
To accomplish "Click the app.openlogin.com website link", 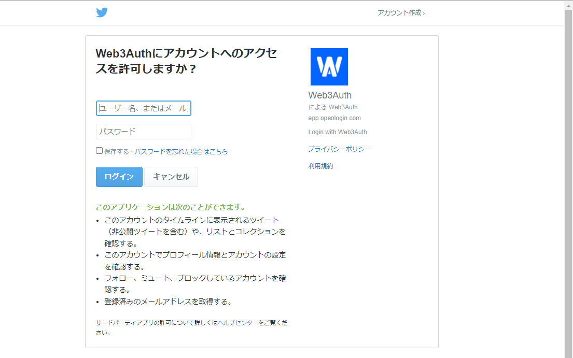I will point(334,118).
